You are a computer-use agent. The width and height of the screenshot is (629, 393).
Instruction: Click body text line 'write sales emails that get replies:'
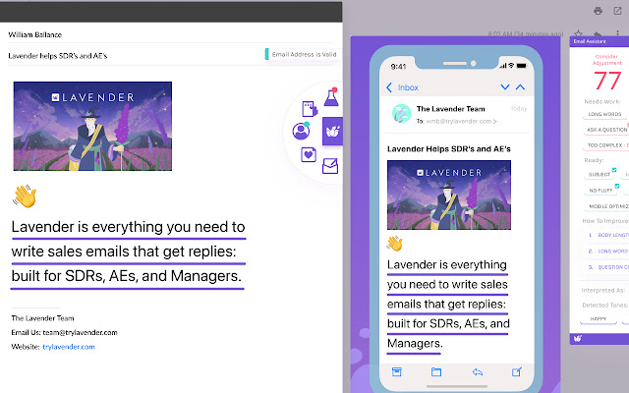[x=124, y=252]
